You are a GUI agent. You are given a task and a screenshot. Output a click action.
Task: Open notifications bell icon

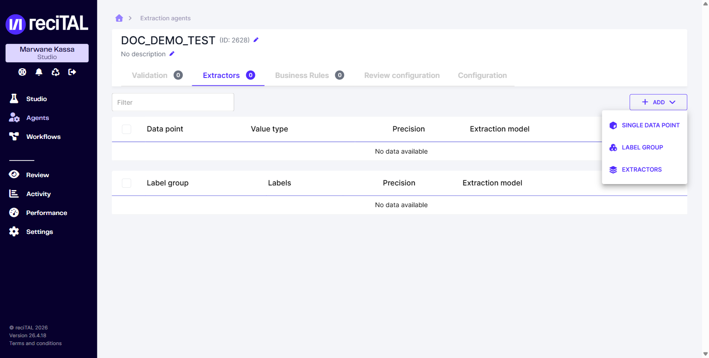[x=39, y=72]
